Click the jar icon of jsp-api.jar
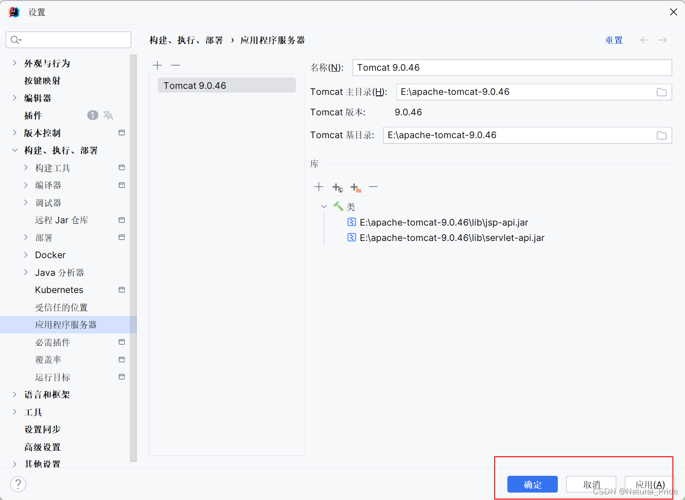The height and width of the screenshot is (500, 685). point(352,222)
